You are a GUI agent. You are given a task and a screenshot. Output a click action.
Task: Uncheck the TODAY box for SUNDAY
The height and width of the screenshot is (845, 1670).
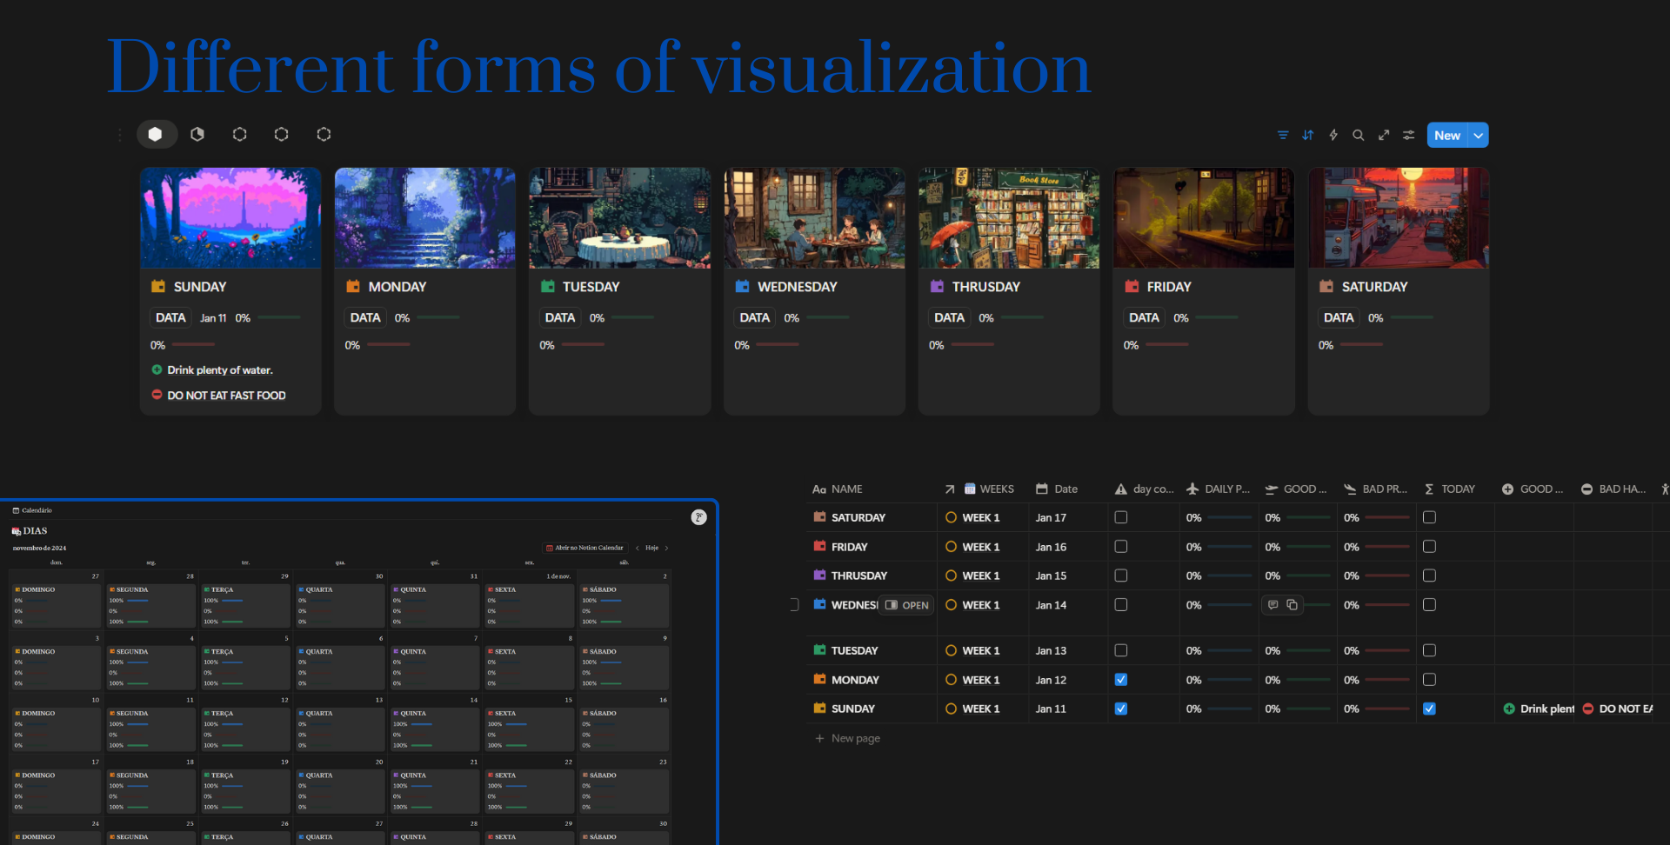click(1429, 709)
